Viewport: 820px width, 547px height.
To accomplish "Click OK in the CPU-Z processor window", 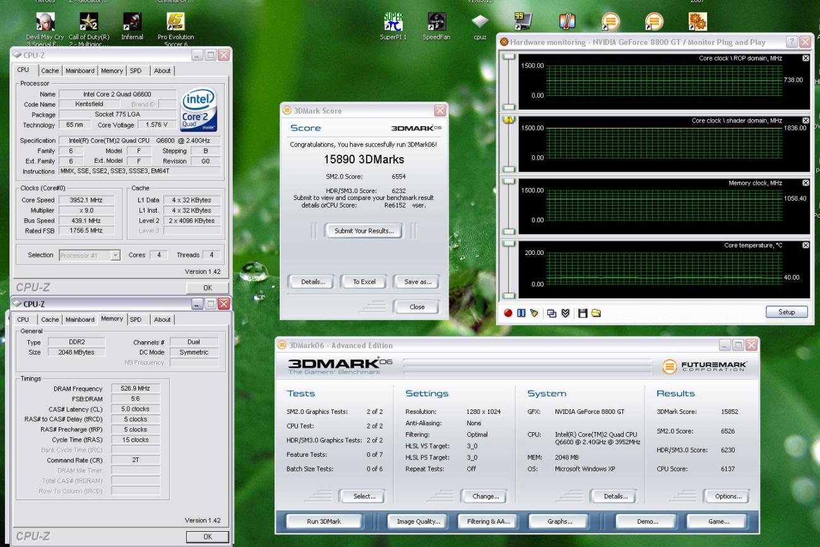I will coord(207,288).
